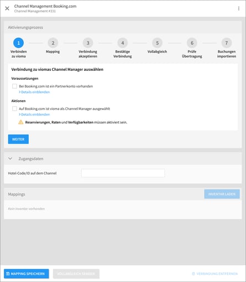Click VERBINDUNG ENTFERNEN link
Image resolution: width=246 pixels, height=282 pixels.
coord(215,274)
